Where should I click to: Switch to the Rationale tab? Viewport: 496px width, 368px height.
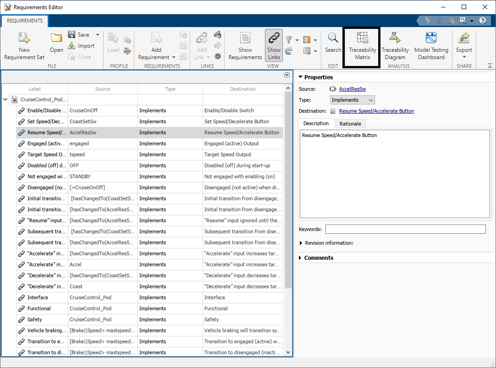point(350,124)
